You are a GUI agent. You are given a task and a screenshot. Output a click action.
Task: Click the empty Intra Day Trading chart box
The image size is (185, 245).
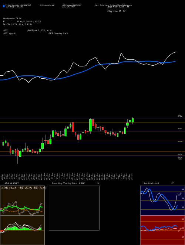(x=74, y=208)
